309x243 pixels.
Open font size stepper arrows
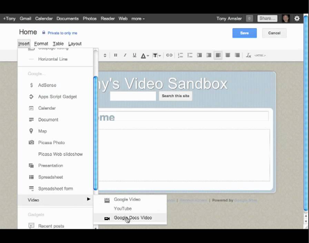pos(105,56)
